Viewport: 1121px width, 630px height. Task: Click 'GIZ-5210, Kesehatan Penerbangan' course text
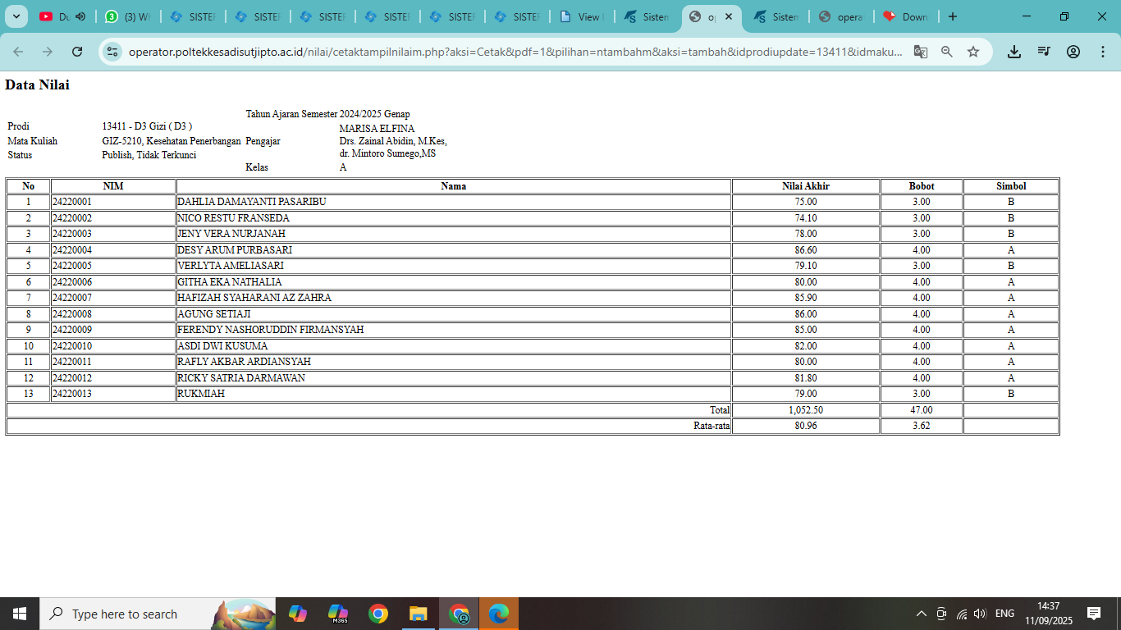pos(172,141)
